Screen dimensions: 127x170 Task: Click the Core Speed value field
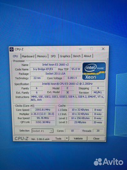coord(43,110)
